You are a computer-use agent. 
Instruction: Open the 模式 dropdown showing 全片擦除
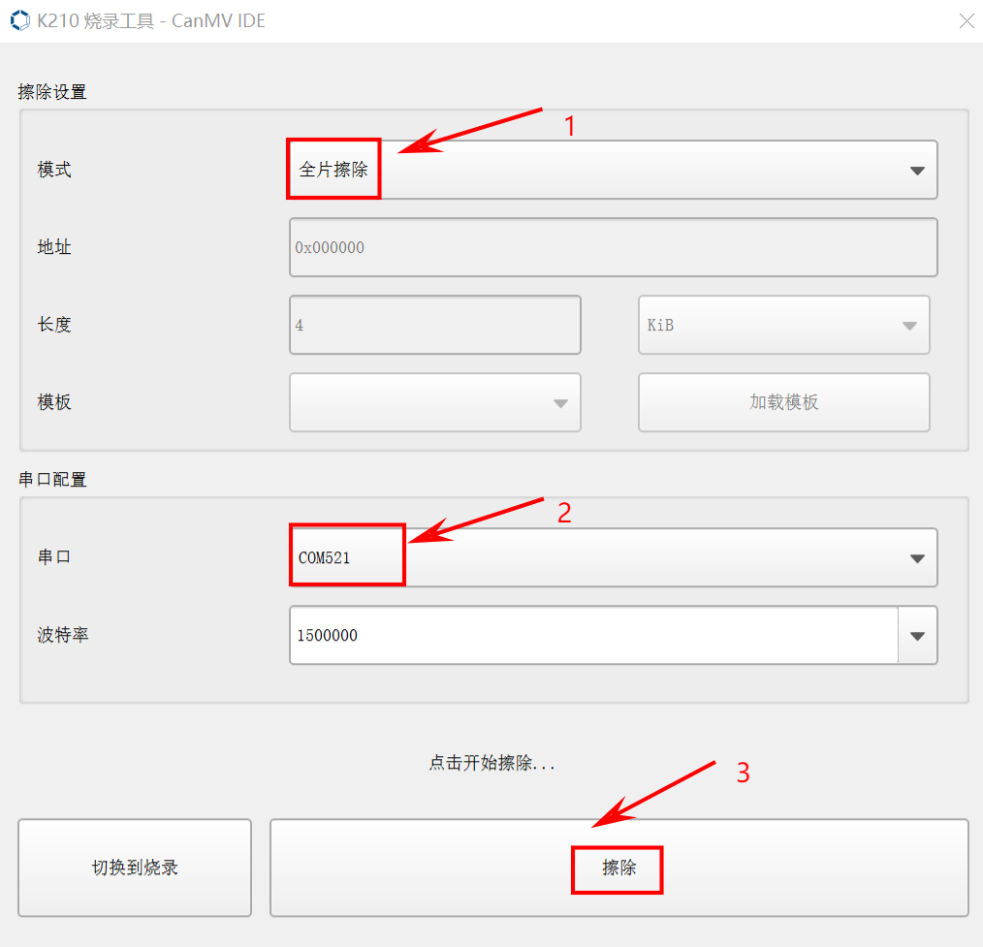(613, 170)
